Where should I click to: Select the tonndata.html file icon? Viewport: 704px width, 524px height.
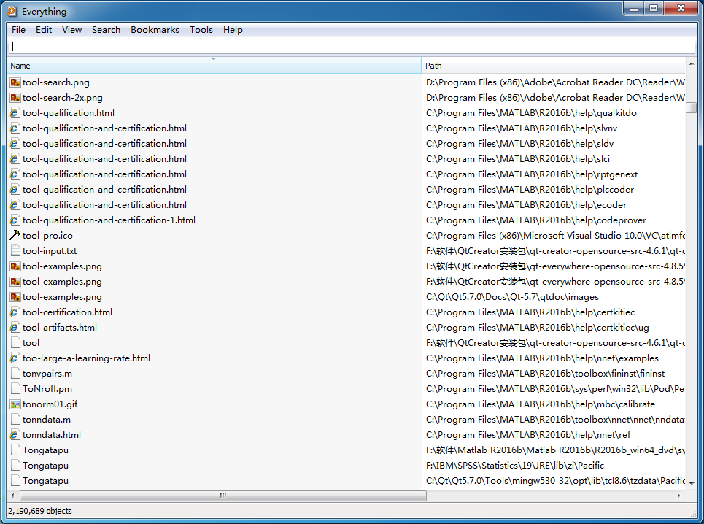tap(15, 435)
